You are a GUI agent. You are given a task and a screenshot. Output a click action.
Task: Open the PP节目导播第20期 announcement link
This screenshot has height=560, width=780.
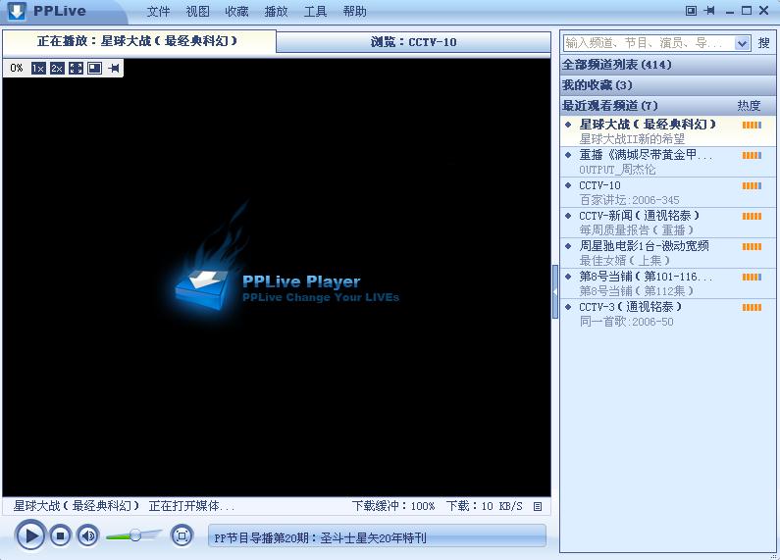click(320, 537)
